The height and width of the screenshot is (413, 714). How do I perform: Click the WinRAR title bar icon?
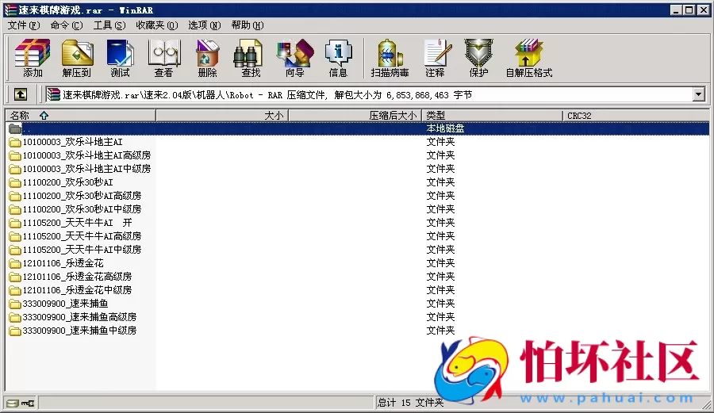pos(10,10)
